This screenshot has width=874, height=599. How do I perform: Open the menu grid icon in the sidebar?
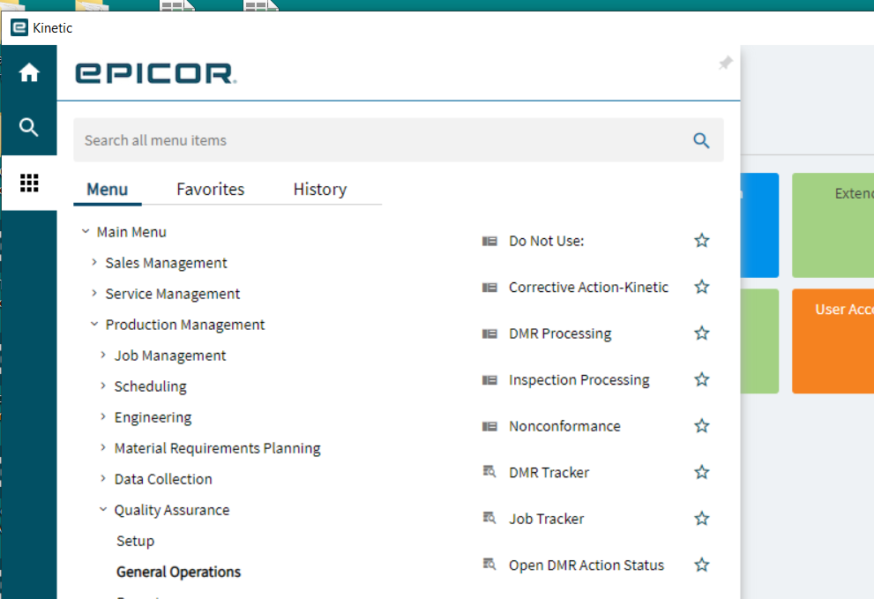click(x=29, y=183)
